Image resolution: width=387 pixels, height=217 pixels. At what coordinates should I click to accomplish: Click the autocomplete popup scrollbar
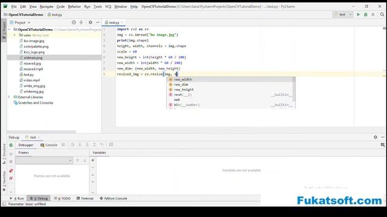pyautogui.click(x=294, y=89)
